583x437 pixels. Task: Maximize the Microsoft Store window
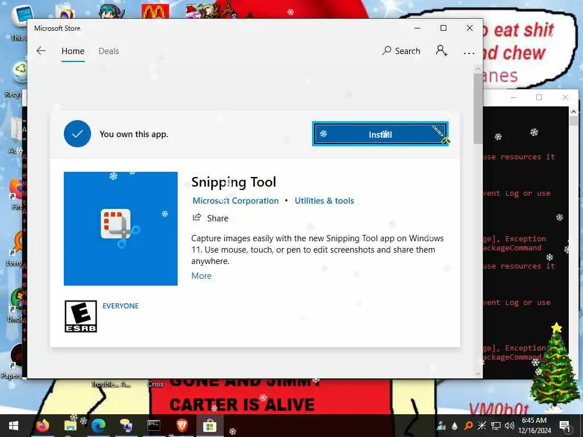click(443, 28)
